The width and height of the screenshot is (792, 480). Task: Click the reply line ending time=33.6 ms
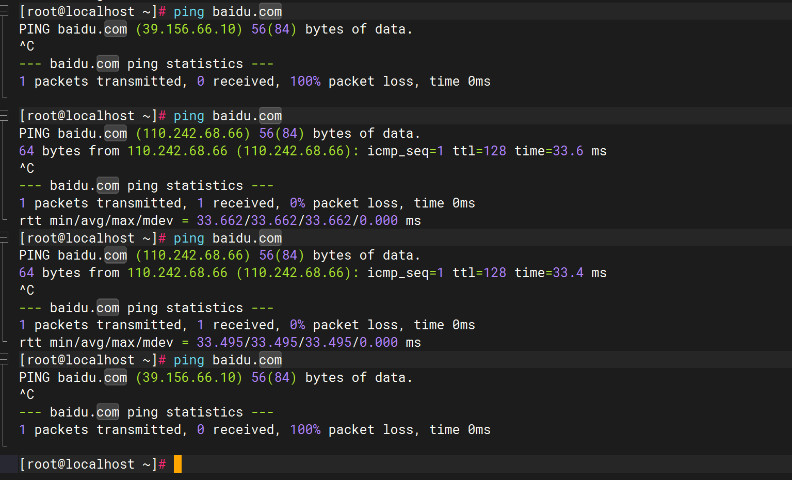click(x=313, y=151)
